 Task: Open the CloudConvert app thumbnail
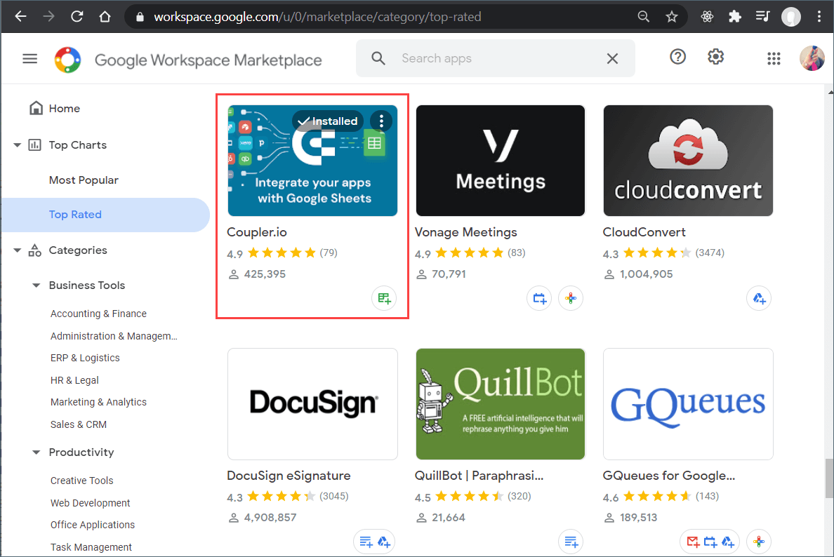(688, 161)
